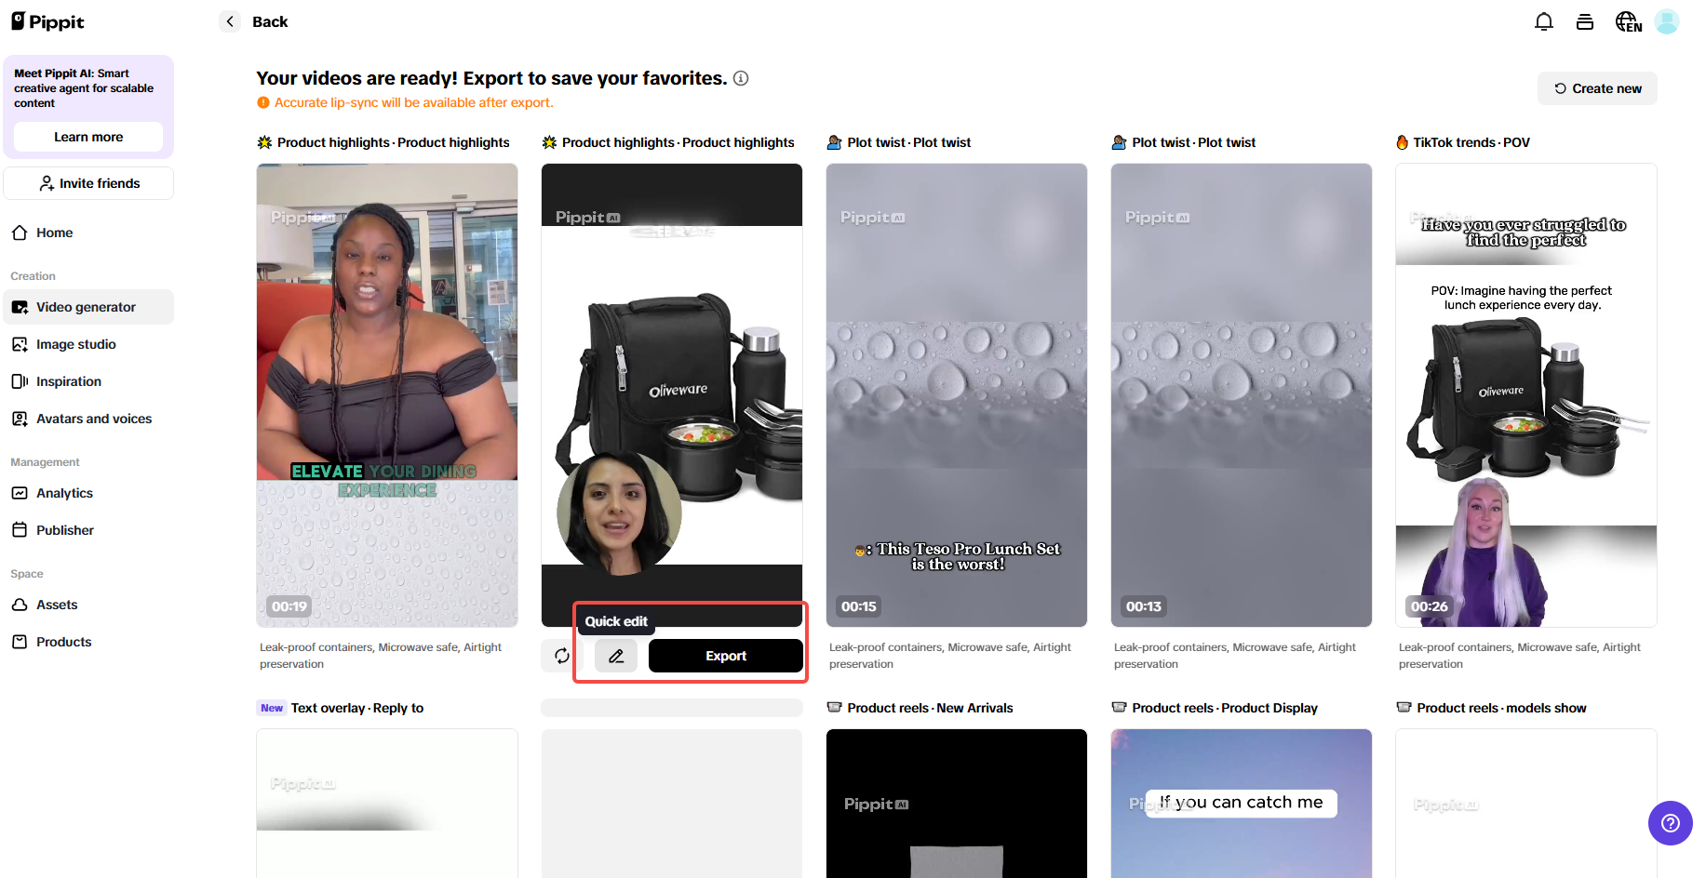This screenshot has height=878, width=1706.
Task: Click the Back link
Action: coord(270,21)
